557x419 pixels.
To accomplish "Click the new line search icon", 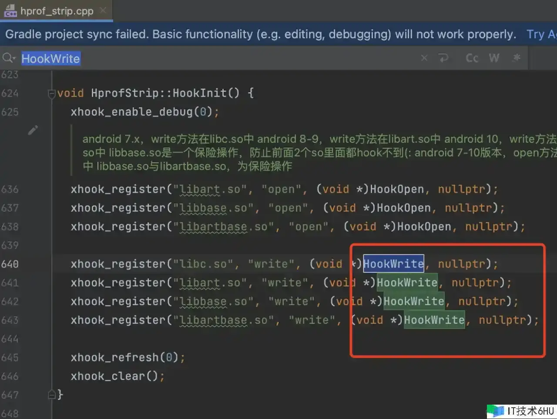I will point(443,58).
